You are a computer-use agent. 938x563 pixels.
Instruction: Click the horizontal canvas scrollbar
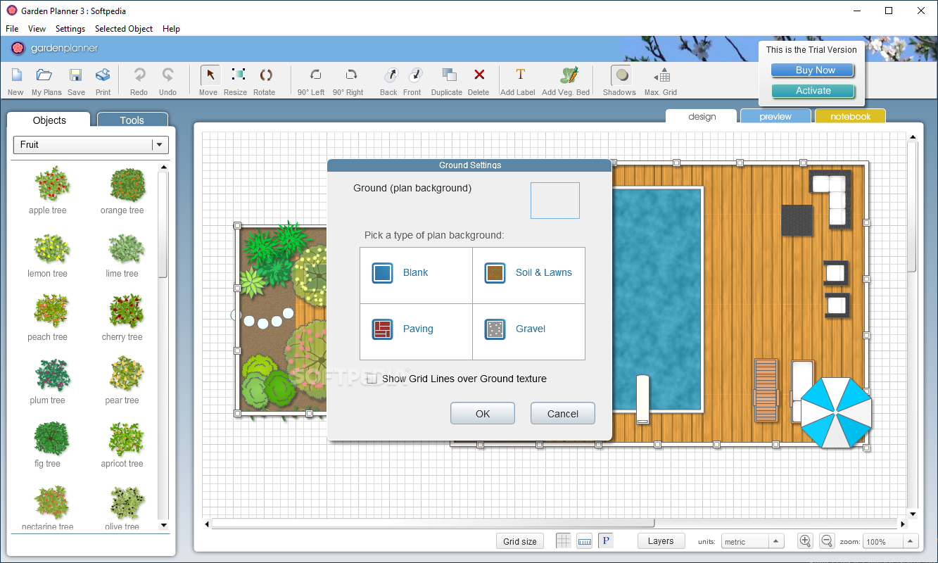point(433,524)
